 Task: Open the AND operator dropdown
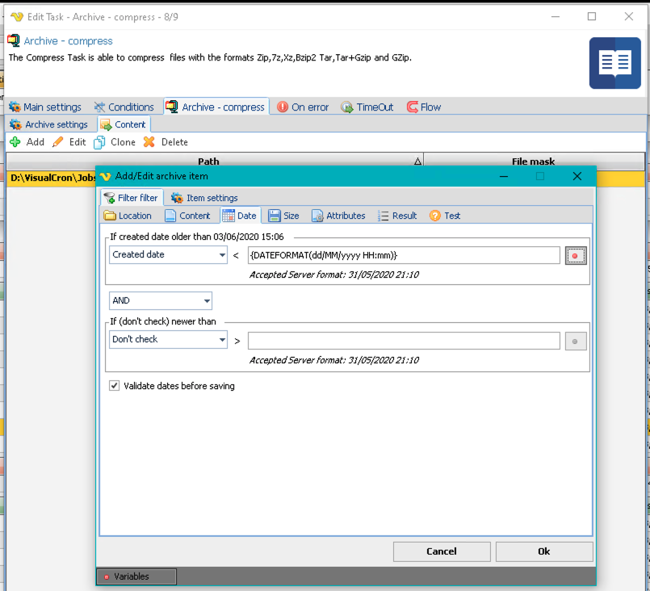tap(207, 301)
